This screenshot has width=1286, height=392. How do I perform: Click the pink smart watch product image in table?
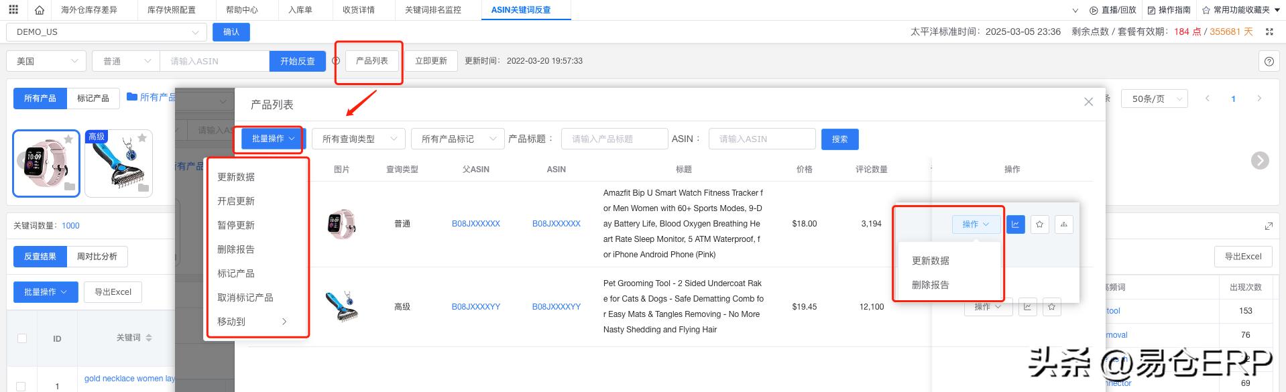(341, 224)
